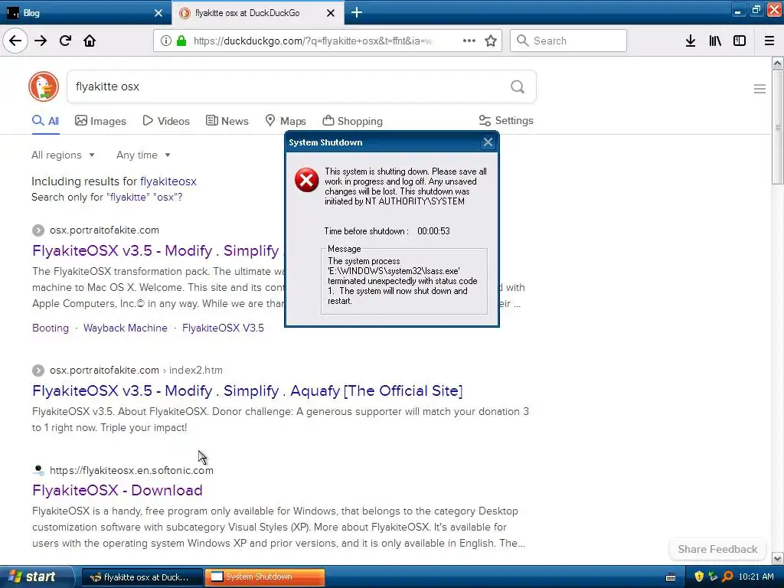Reload the current page
This screenshot has height=588, width=784.
65,41
